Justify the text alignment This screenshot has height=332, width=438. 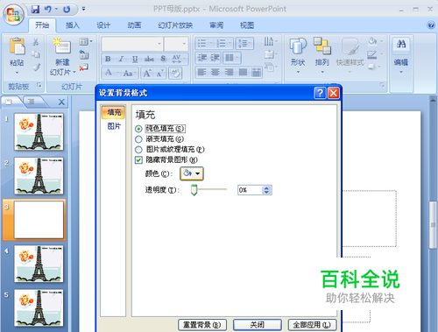pyautogui.click(x=243, y=72)
